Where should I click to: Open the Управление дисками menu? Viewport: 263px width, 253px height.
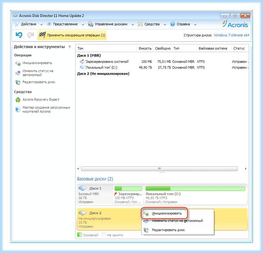point(111,24)
